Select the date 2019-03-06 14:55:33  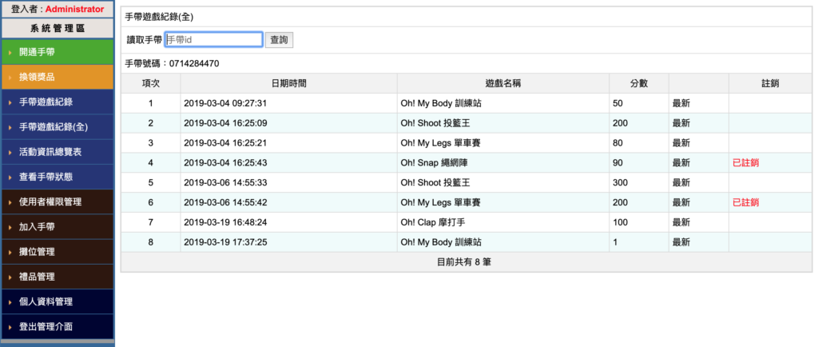pos(225,182)
